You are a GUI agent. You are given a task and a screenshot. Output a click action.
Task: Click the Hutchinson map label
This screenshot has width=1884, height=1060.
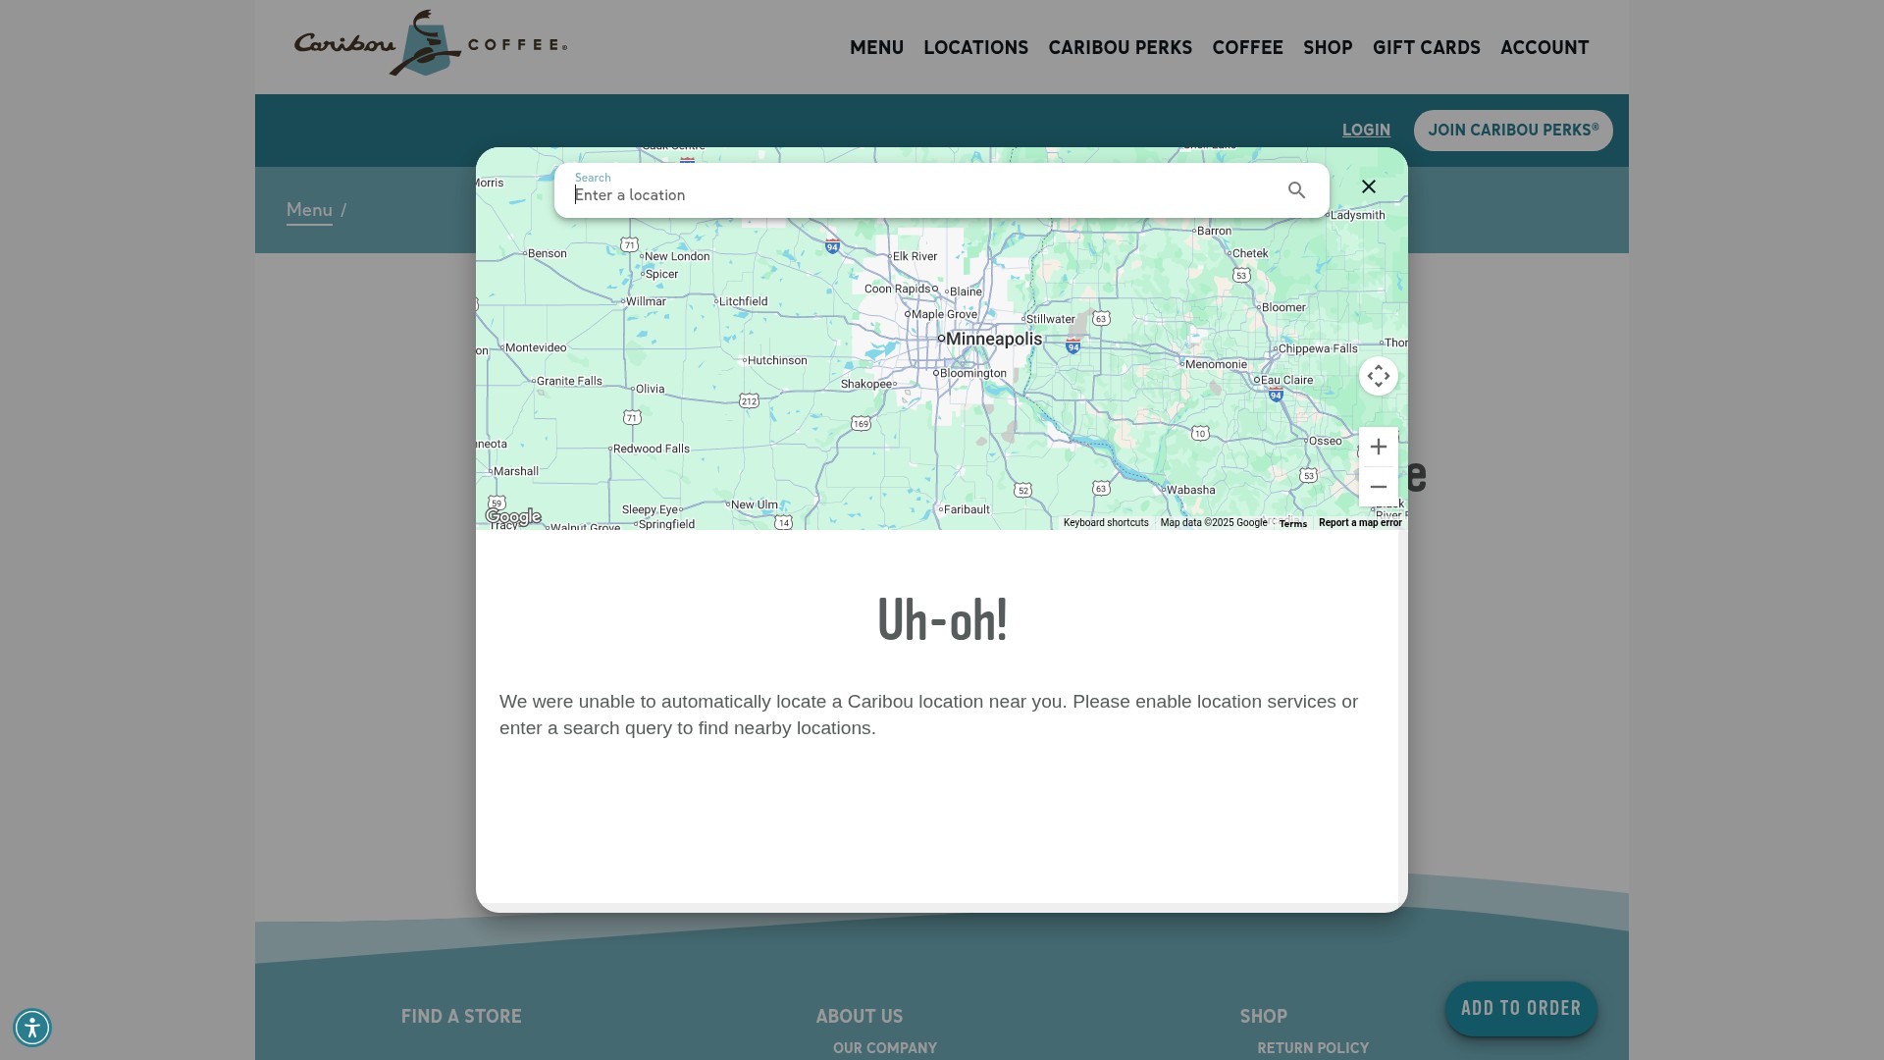coord(777,360)
